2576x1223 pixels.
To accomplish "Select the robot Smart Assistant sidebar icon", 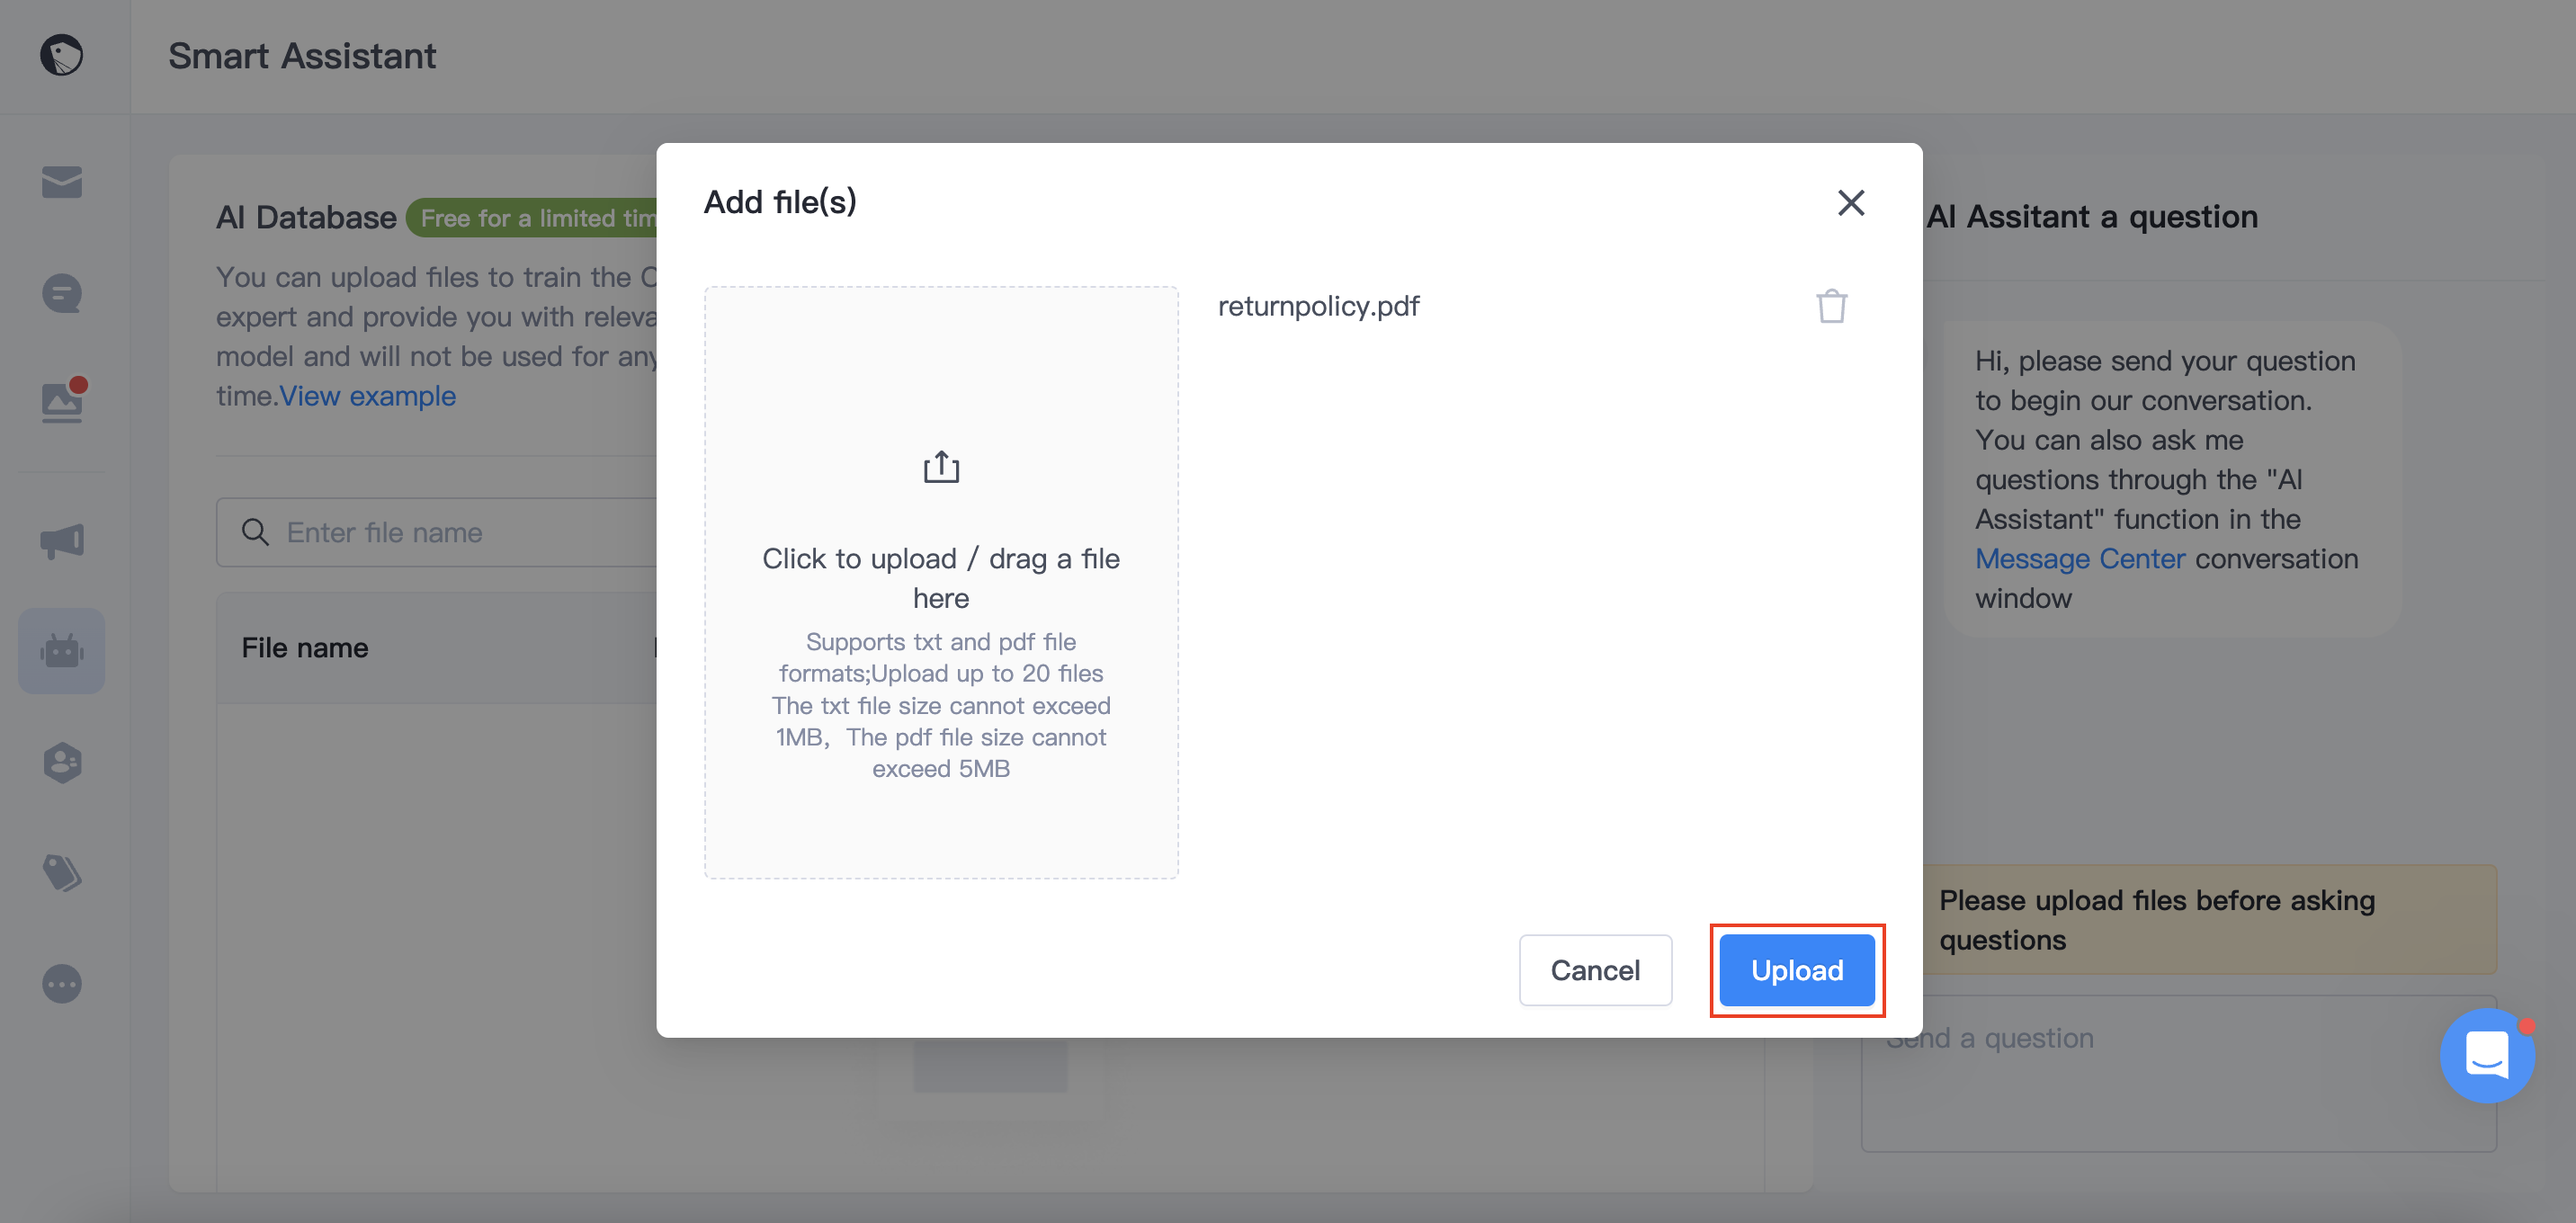I will pos(62,651).
